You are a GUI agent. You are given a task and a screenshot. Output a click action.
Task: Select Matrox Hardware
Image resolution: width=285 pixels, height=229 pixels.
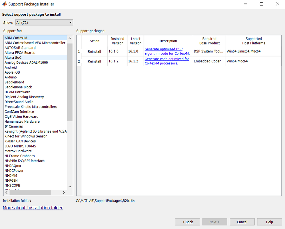tap(35, 151)
